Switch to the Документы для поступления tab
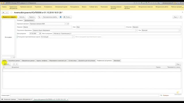 click(87, 61)
